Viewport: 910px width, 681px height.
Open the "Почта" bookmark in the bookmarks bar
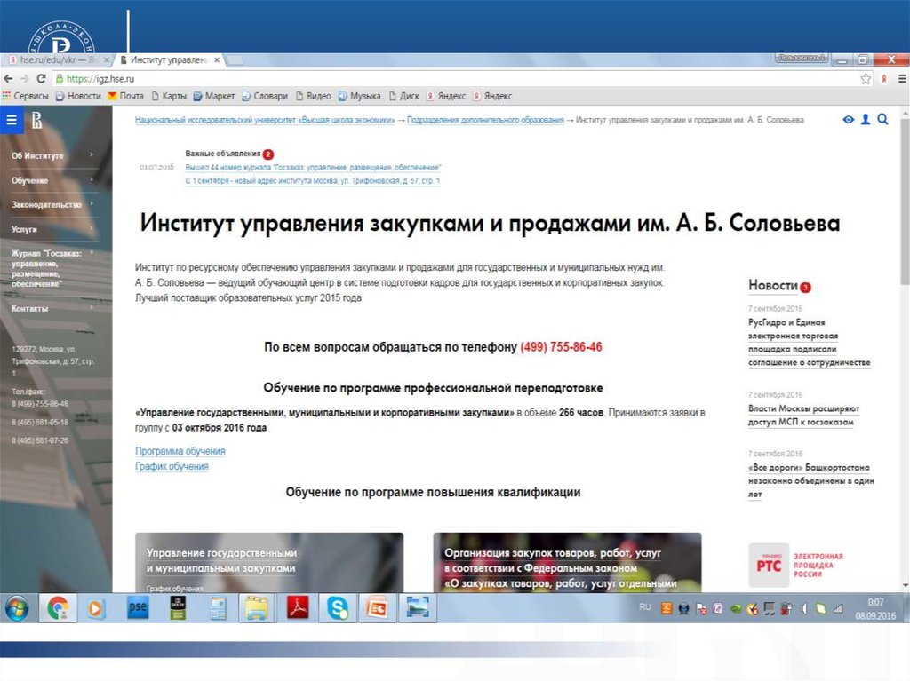click(x=125, y=96)
